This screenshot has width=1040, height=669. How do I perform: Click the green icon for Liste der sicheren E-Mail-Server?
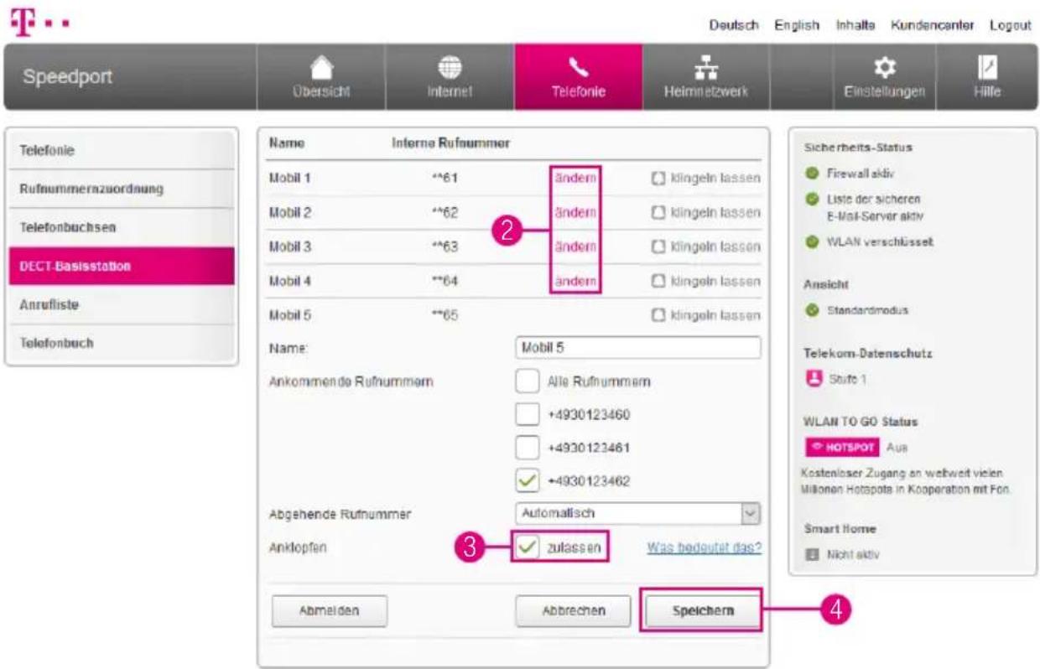click(811, 200)
